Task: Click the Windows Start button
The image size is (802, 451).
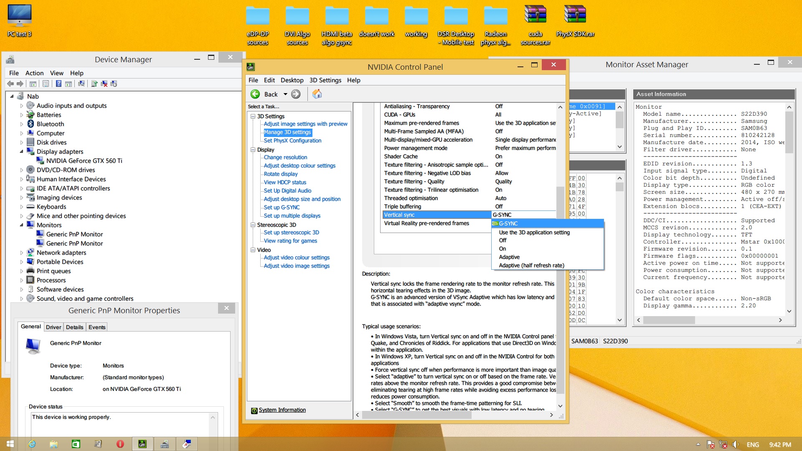Action: tap(10, 444)
